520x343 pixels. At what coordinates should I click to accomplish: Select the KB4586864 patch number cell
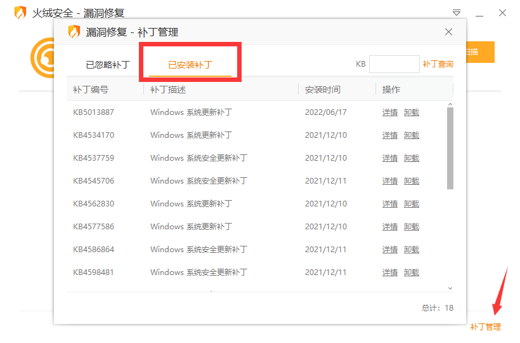click(x=93, y=250)
